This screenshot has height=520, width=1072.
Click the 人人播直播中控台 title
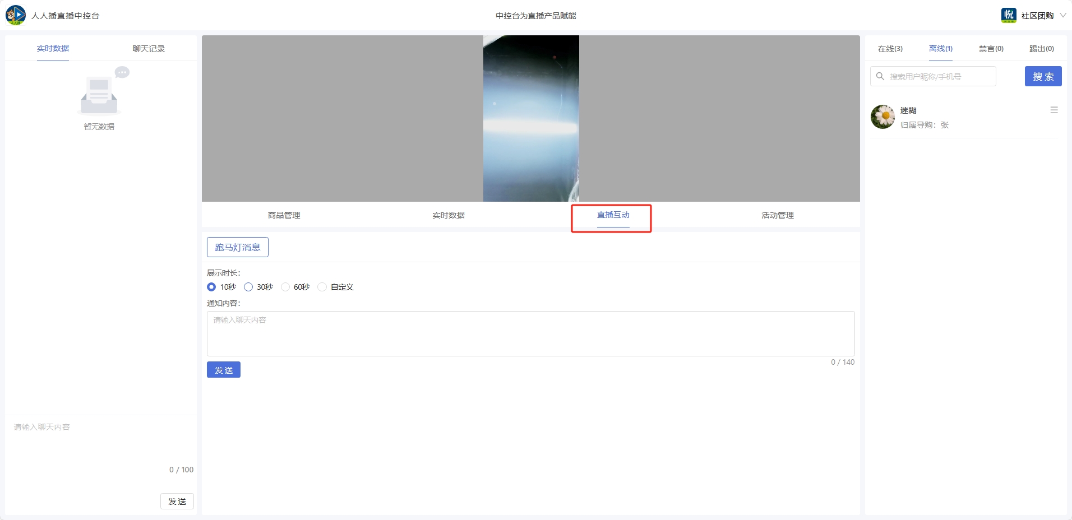(x=66, y=16)
